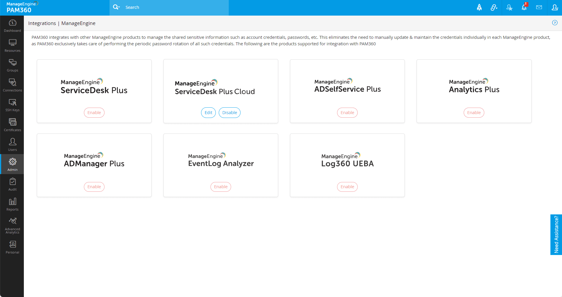Click the ADManager Plus card title

[x=94, y=160]
